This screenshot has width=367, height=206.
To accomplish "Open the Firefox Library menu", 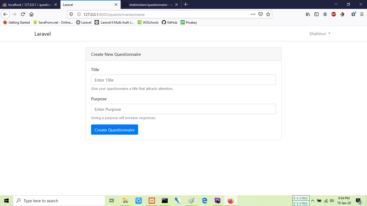I will (308, 14).
